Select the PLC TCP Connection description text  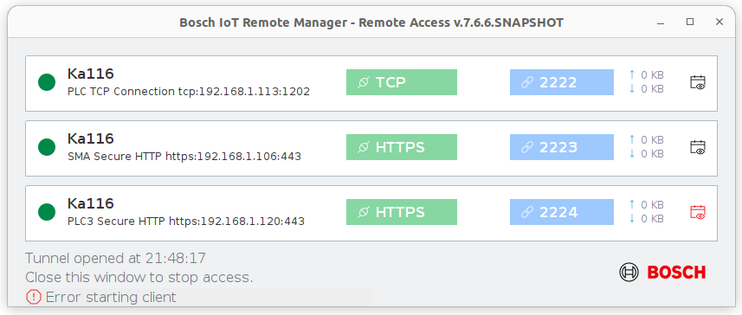(189, 91)
